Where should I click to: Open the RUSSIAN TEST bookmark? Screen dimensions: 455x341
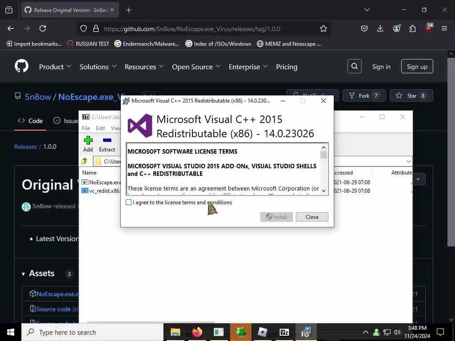pyautogui.click(x=88, y=44)
